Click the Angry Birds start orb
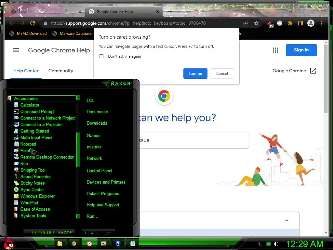The image size is (333, 250). click(x=9, y=243)
